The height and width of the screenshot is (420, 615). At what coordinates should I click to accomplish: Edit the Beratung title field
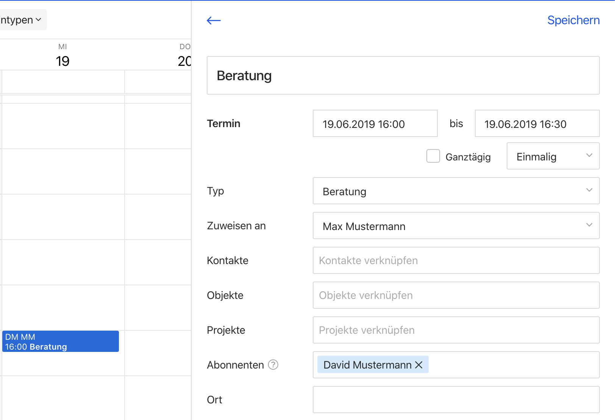point(403,76)
